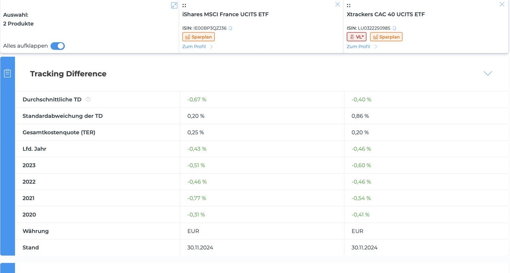Click the 2021 value -0,54 %
The height and width of the screenshot is (273, 510).
(x=361, y=198)
